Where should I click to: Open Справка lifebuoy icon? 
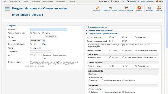tap(159, 8)
